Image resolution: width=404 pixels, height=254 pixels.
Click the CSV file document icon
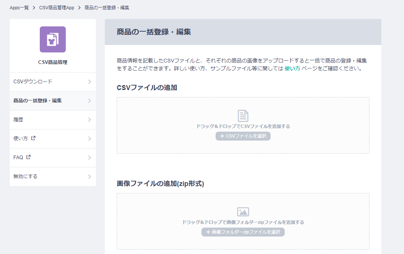tap(243, 116)
